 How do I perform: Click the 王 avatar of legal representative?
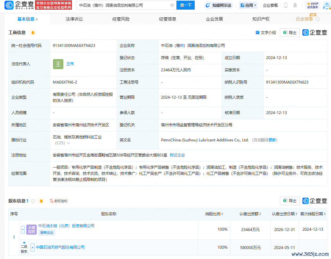click(x=58, y=64)
